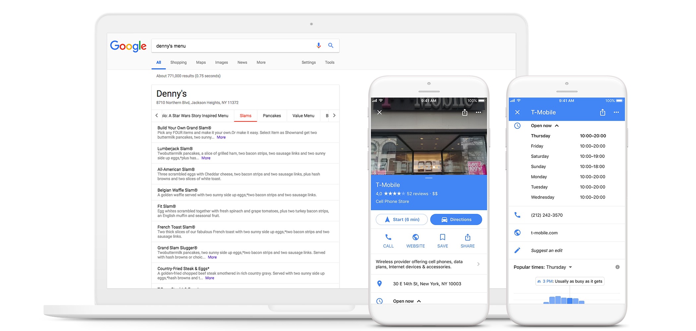Click the denny's menu search field
696x331 pixels.
click(232, 46)
